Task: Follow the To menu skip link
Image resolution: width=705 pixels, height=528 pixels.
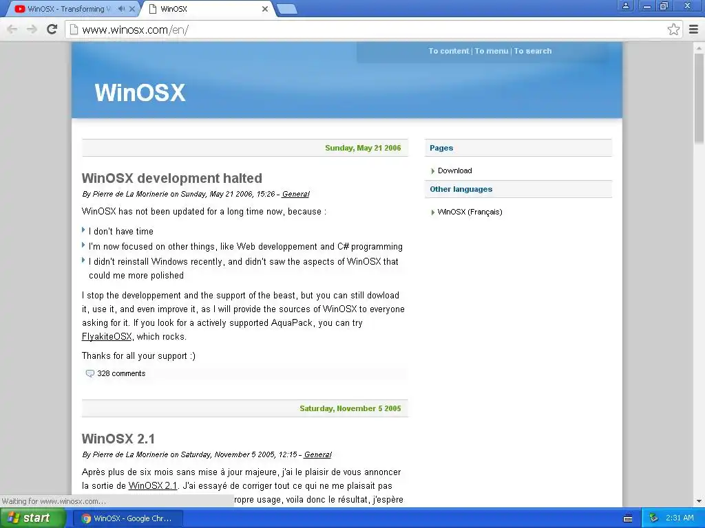Action: [492, 51]
